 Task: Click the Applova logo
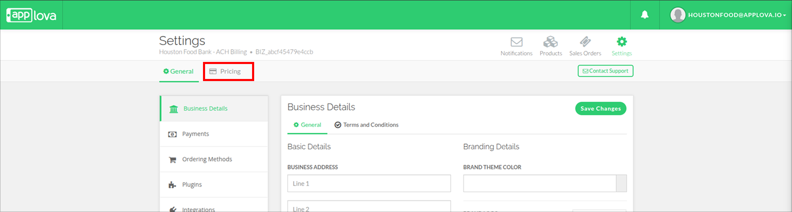[x=31, y=15]
